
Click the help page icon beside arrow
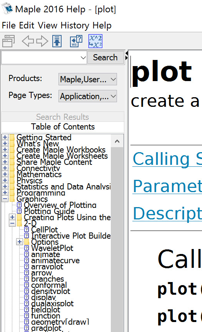tap(27, 272)
